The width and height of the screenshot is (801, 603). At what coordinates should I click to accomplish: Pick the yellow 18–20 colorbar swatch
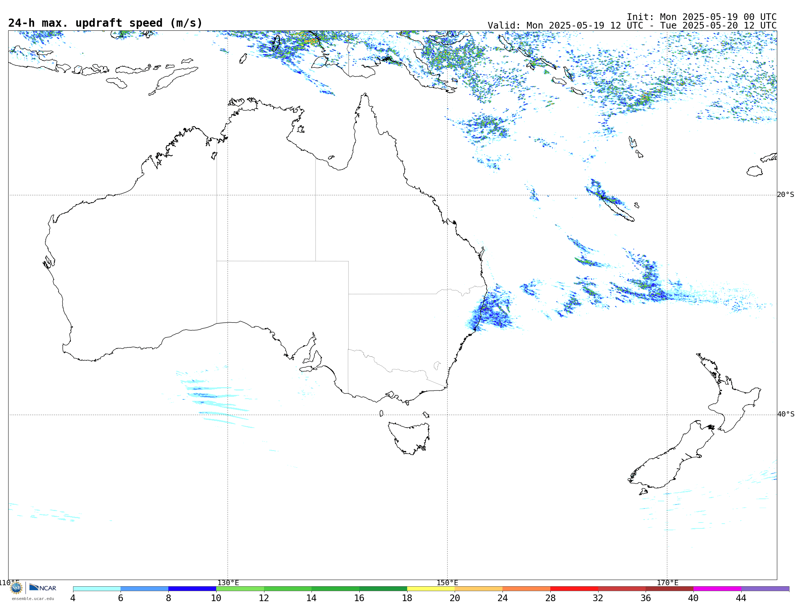point(431,589)
